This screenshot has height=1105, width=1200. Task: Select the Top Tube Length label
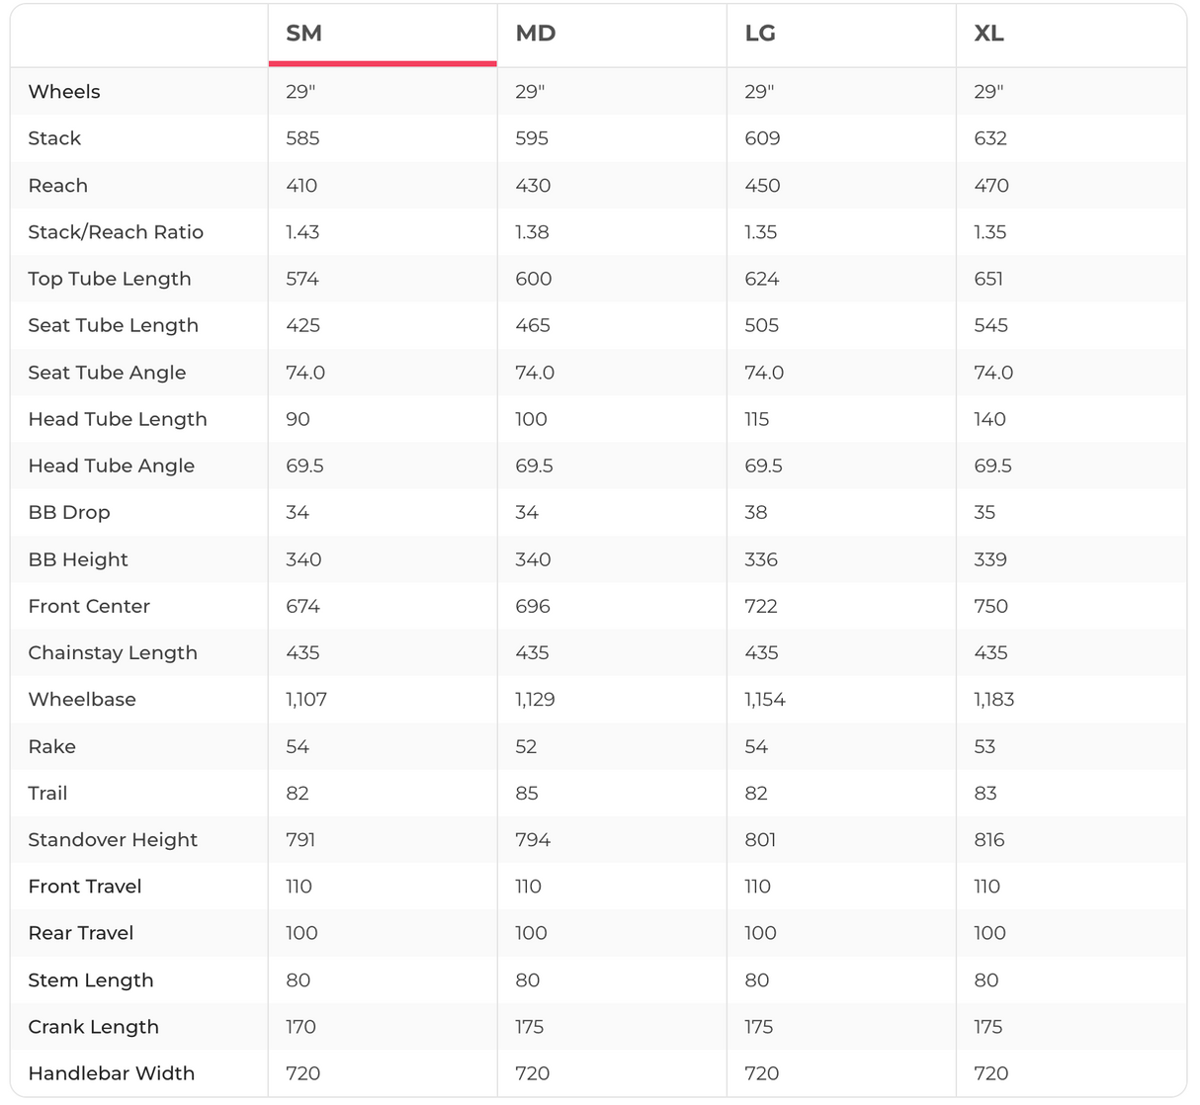point(110,279)
